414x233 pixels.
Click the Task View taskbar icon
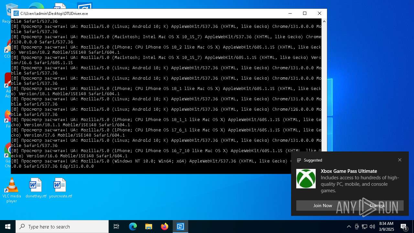(x=116, y=227)
